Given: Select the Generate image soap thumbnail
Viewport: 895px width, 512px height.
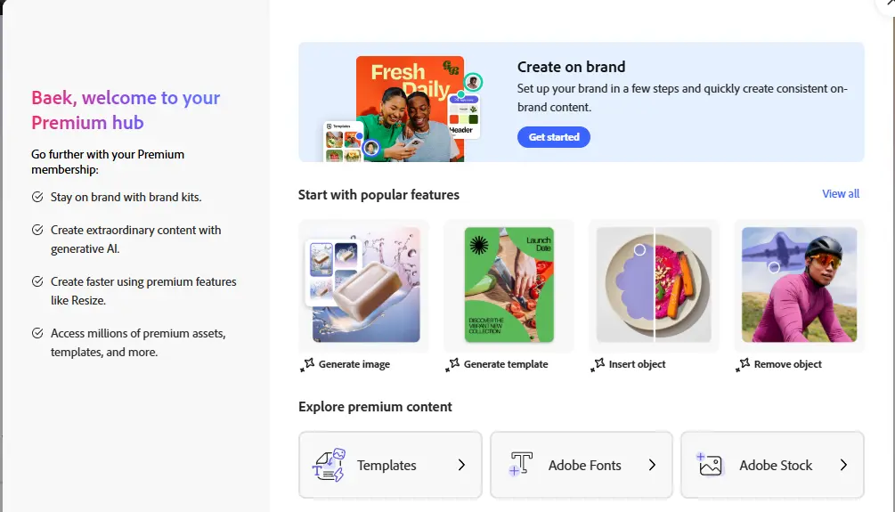Looking at the screenshot, I should [x=363, y=285].
